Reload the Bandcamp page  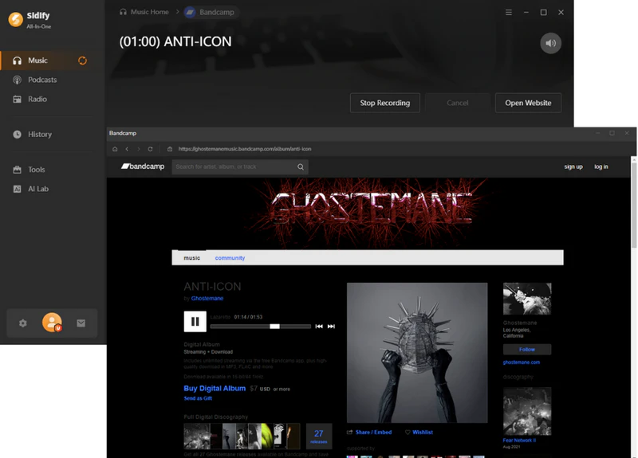[150, 149]
